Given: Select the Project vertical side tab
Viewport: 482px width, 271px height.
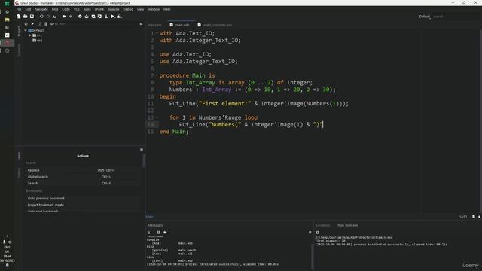Looking at the screenshot, I should coord(19,32).
